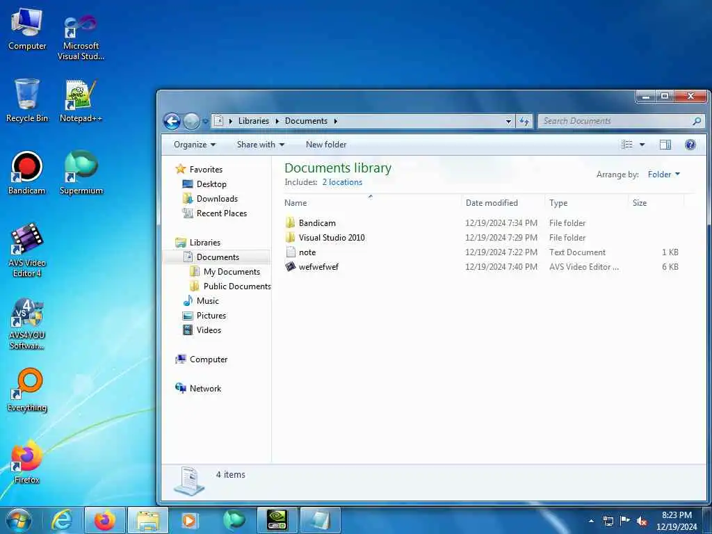Select the Bandicam desktop shortcut
The width and height of the screenshot is (712, 534).
27,173
